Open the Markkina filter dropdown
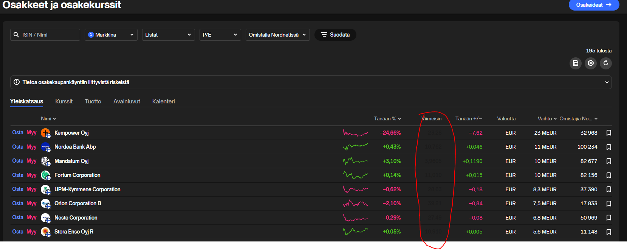This screenshot has width=627, height=249. tap(111, 35)
